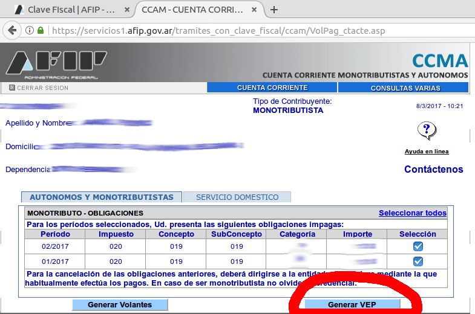Image resolution: width=475 pixels, height=314 pixels.
Task: Switch to Clave Fiscal AFIP tab
Action: click(x=71, y=10)
